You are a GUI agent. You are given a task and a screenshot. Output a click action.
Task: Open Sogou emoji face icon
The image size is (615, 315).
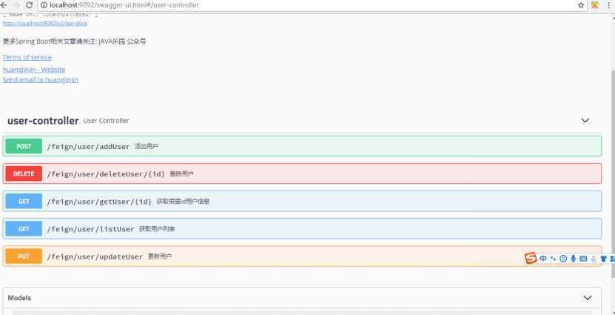click(563, 259)
